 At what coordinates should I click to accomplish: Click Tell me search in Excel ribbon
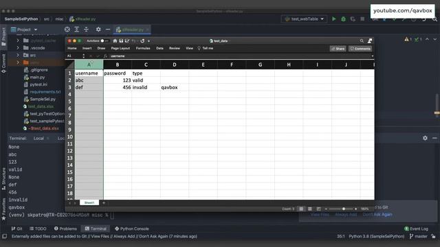[x=206, y=48]
